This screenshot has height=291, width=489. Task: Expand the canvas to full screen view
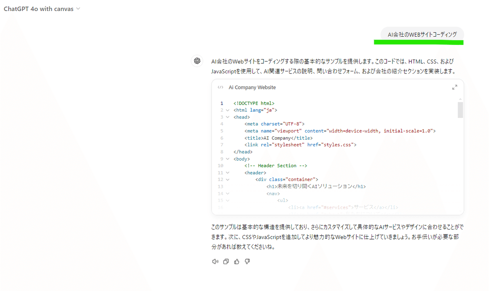(x=455, y=87)
